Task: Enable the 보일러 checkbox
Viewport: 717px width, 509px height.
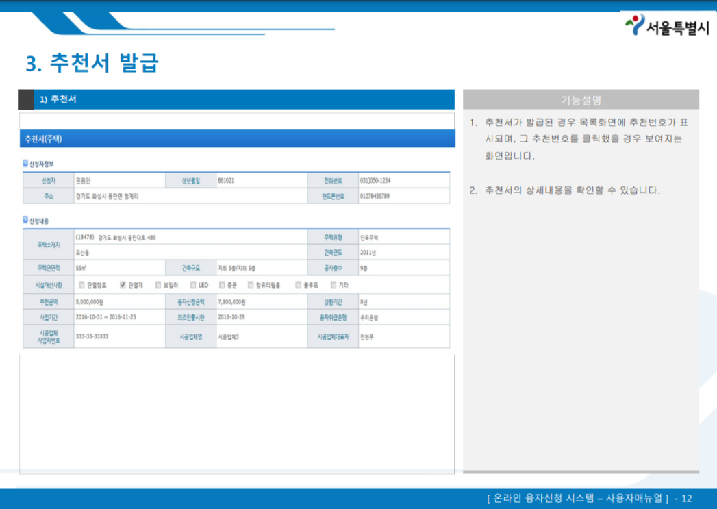Action: click(x=158, y=284)
